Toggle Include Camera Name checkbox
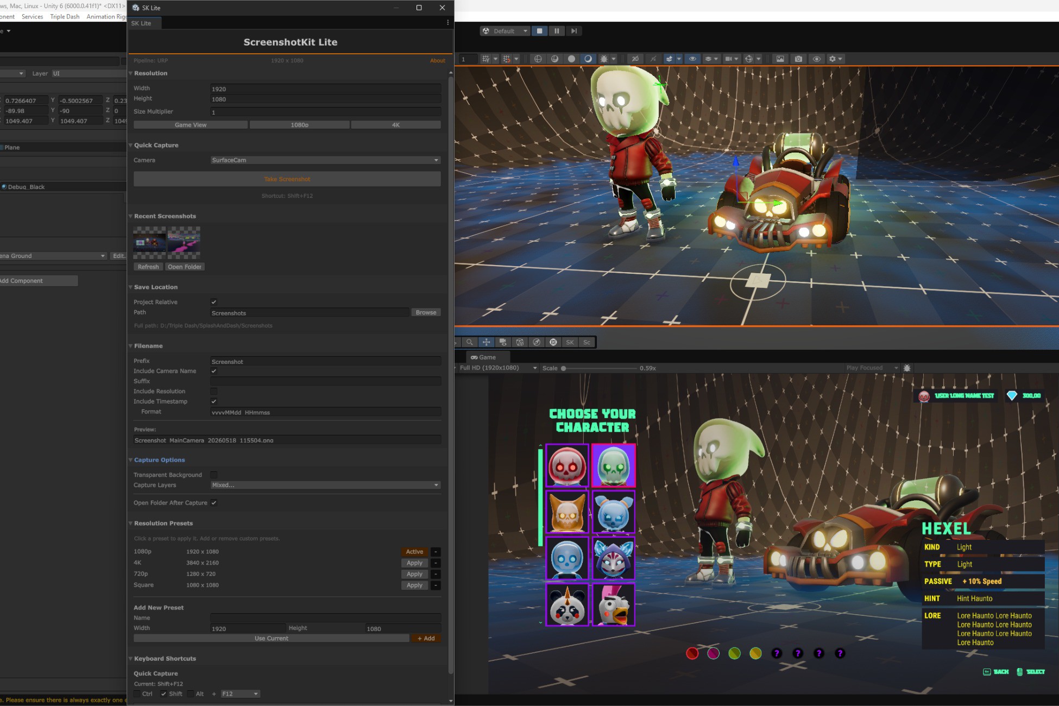 point(214,371)
